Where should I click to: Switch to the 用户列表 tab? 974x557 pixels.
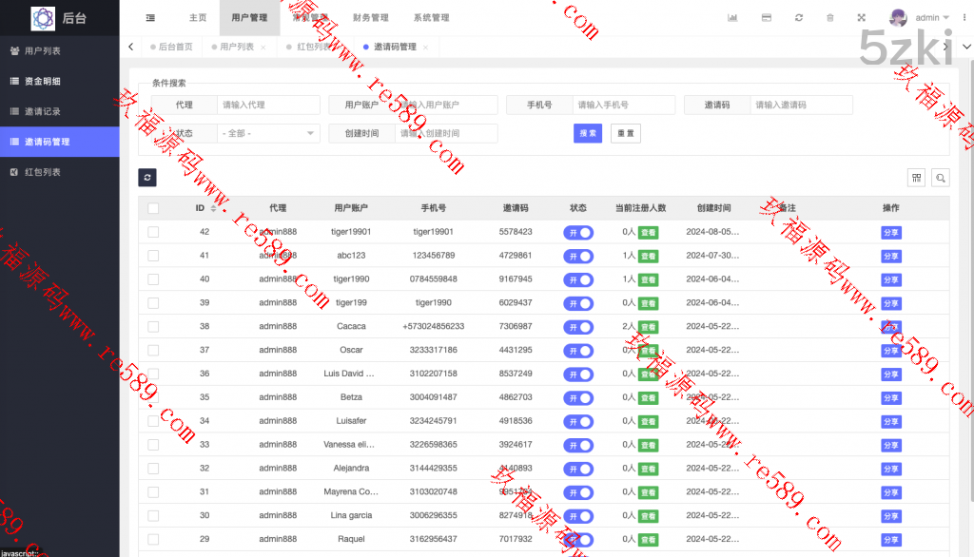click(x=236, y=47)
